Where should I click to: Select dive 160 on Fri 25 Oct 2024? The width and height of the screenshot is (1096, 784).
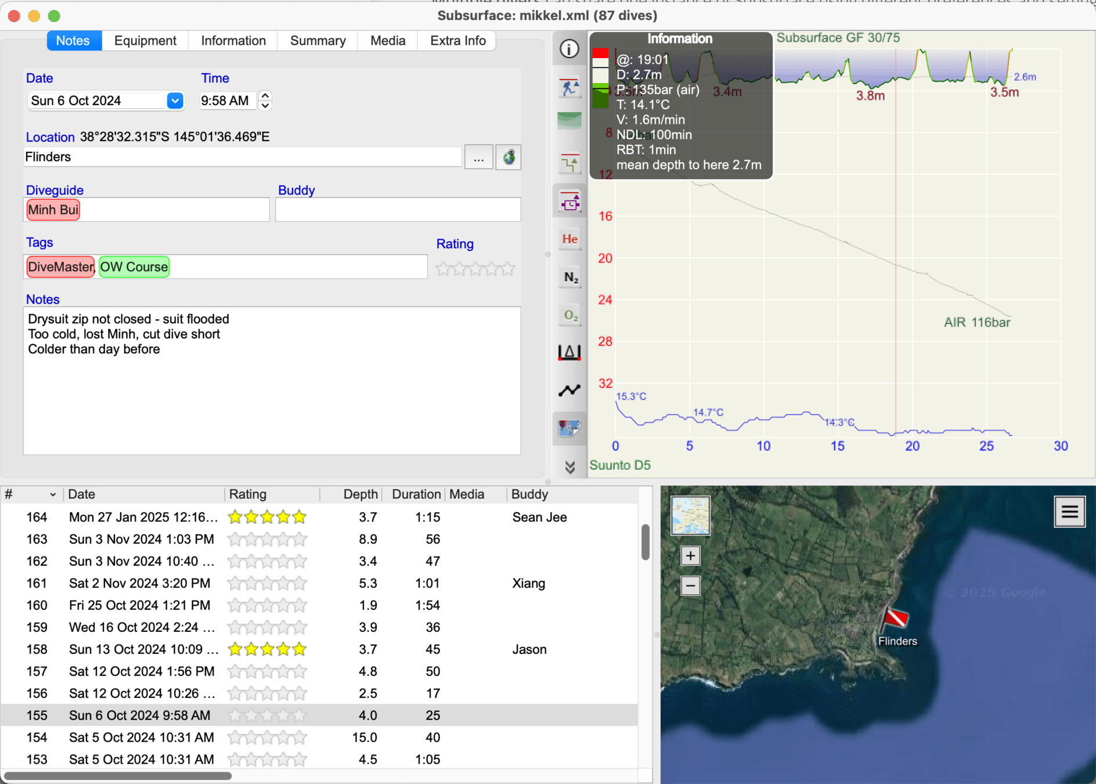(x=319, y=605)
